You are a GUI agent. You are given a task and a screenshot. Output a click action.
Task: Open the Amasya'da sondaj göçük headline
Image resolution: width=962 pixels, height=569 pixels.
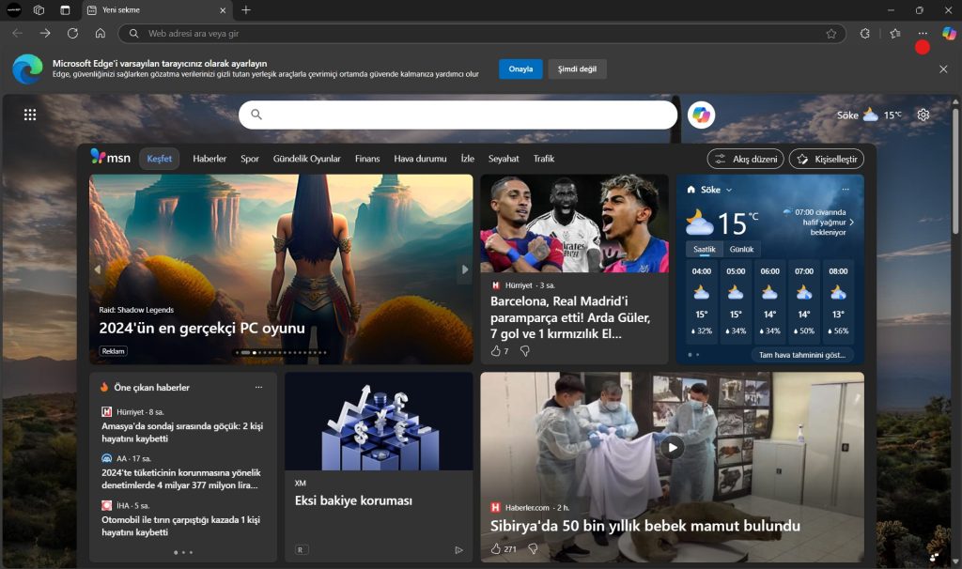coord(182,432)
